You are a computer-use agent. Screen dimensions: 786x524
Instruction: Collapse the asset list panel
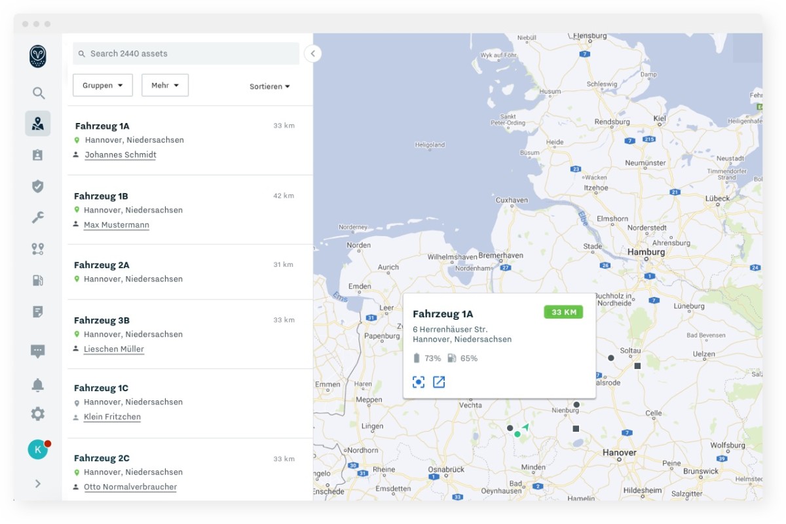pyautogui.click(x=313, y=54)
